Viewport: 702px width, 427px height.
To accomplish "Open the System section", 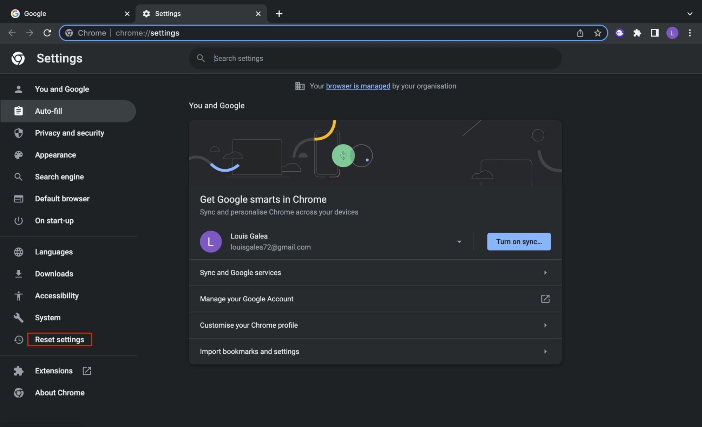I will (x=68, y=318).
